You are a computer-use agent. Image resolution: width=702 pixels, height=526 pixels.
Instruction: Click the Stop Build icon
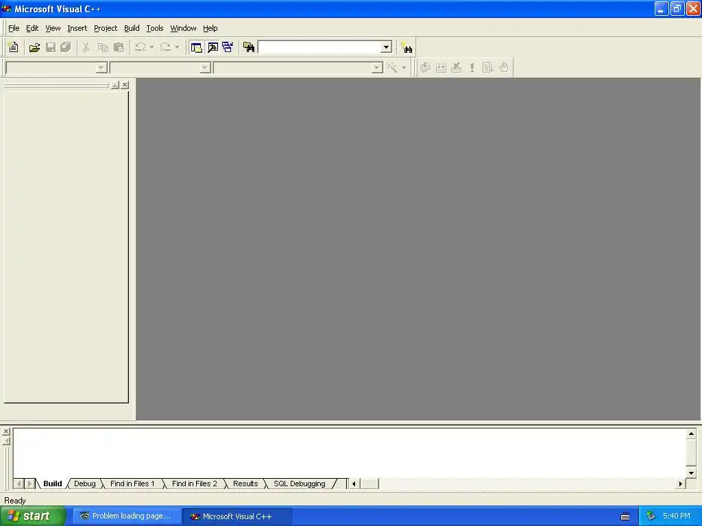point(456,68)
